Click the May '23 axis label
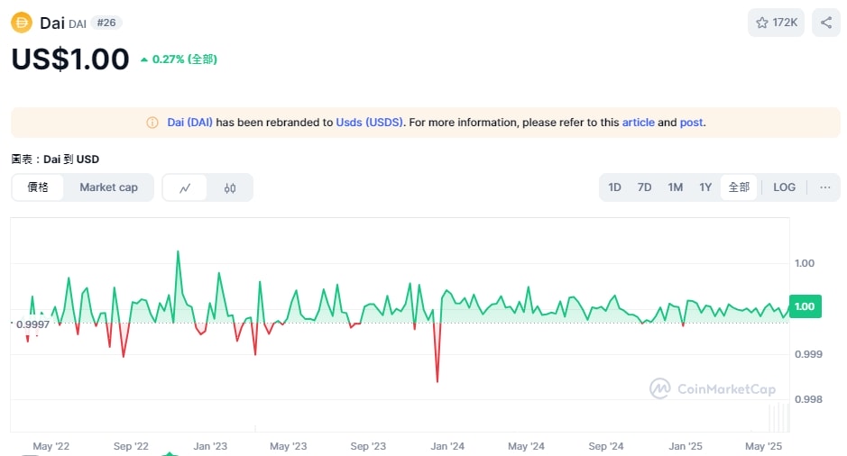The height and width of the screenshot is (456, 847). point(288,446)
